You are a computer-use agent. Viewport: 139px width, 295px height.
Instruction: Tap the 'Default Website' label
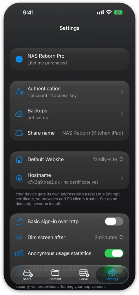click(x=46, y=159)
